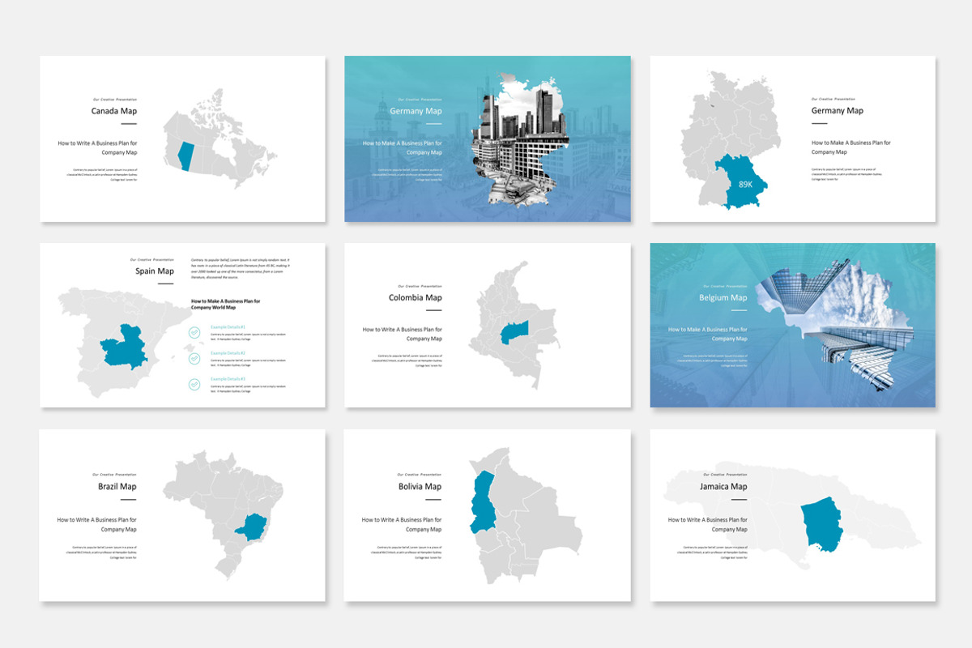Select the "Spain Map" title
Image resolution: width=972 pixels, height=648 pixels.
(155, 271)
